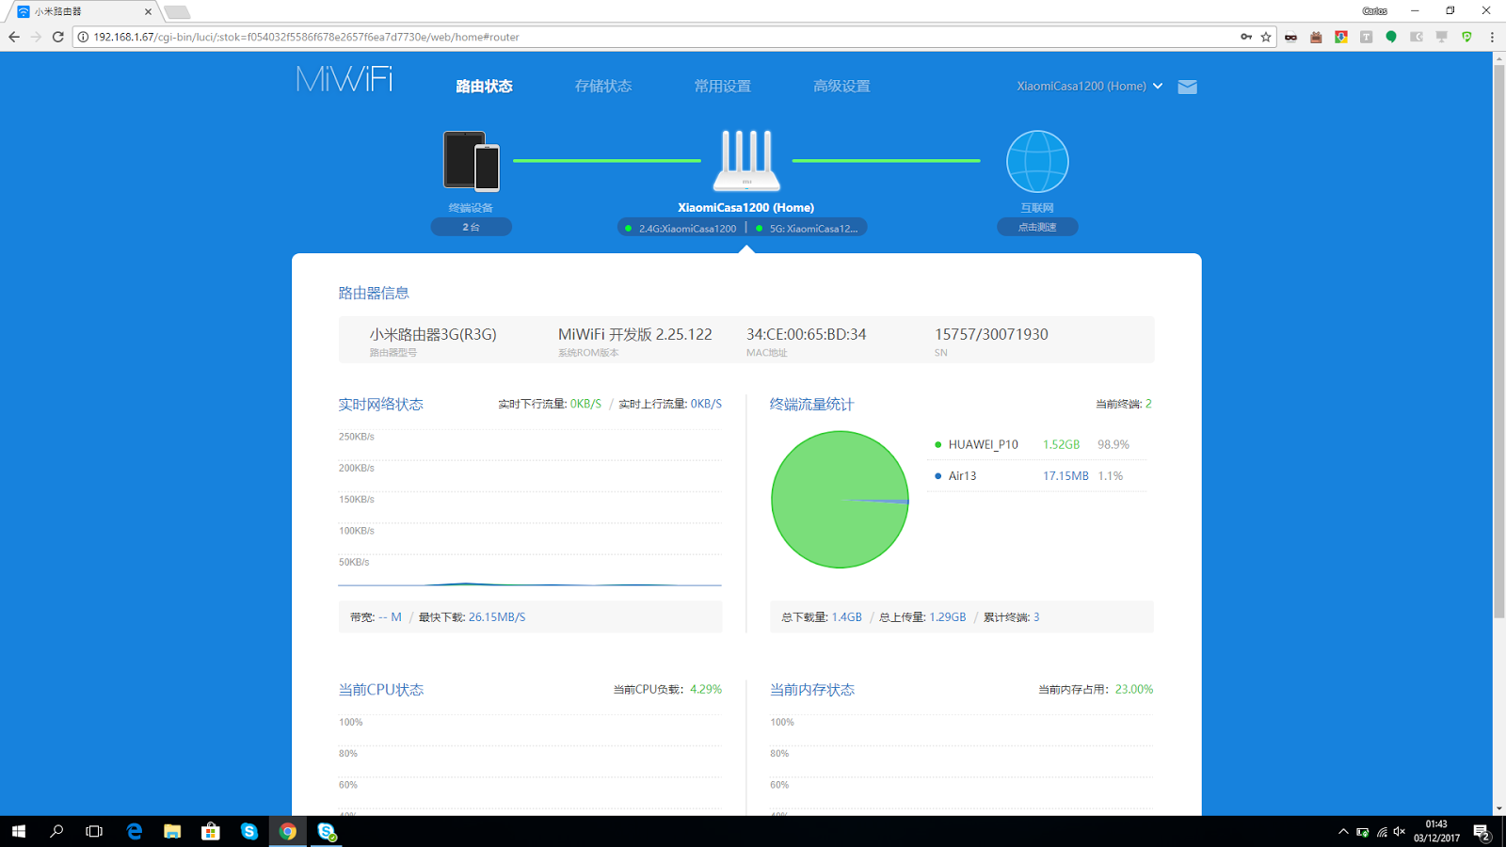The height and width of the screenshot is (847, 1506).
Task: Click the green Hangouts extension icon
Action: coord(1391,37)
